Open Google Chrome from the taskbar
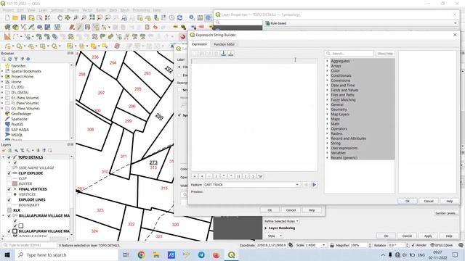The height and width of the screenshot is (261, 465). coord(142,254)
